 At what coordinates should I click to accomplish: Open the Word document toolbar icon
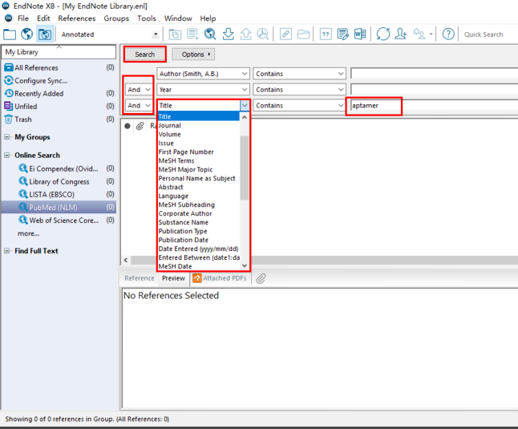click(x=360, y=34)
